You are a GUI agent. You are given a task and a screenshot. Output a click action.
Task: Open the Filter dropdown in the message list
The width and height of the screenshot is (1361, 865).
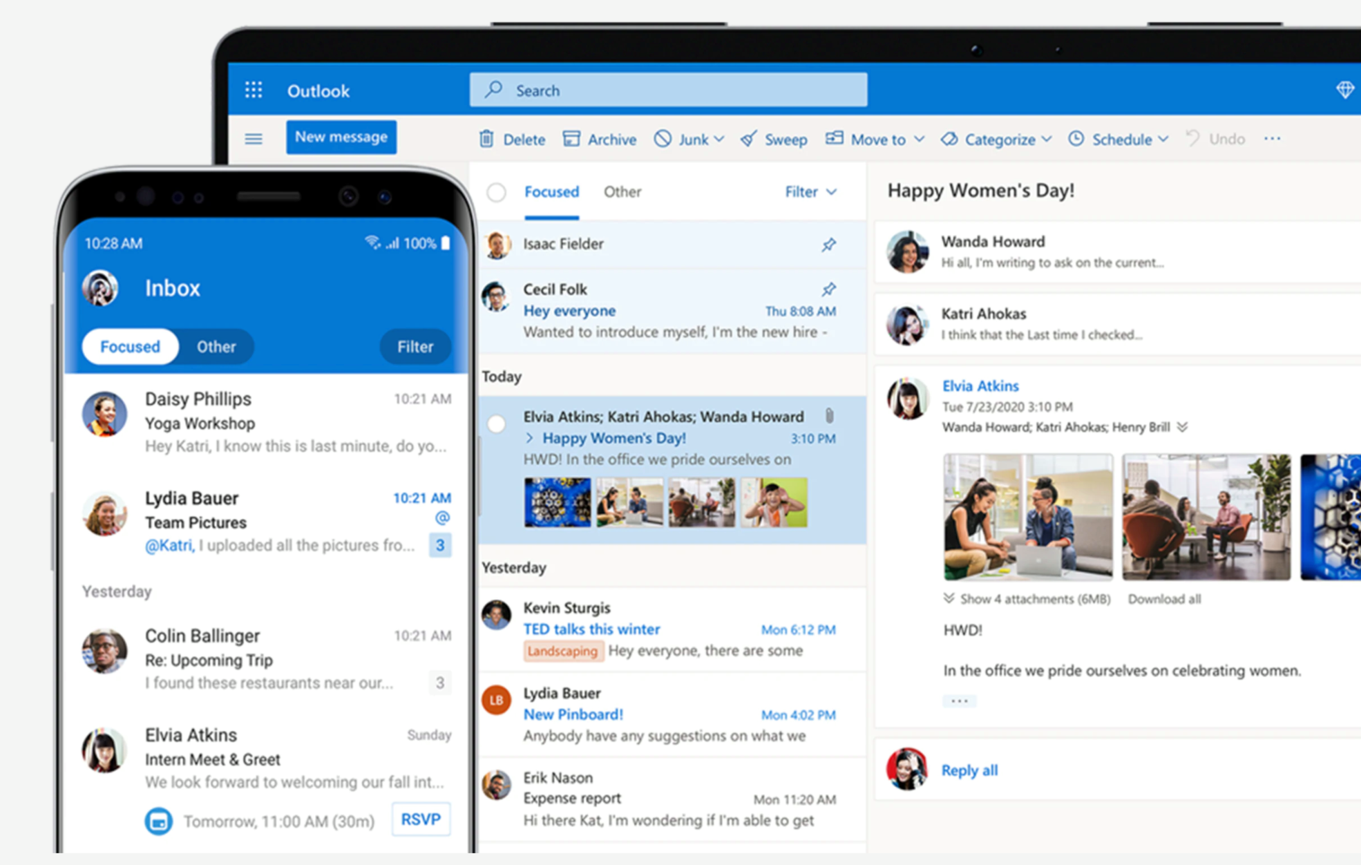click(810, 192)
